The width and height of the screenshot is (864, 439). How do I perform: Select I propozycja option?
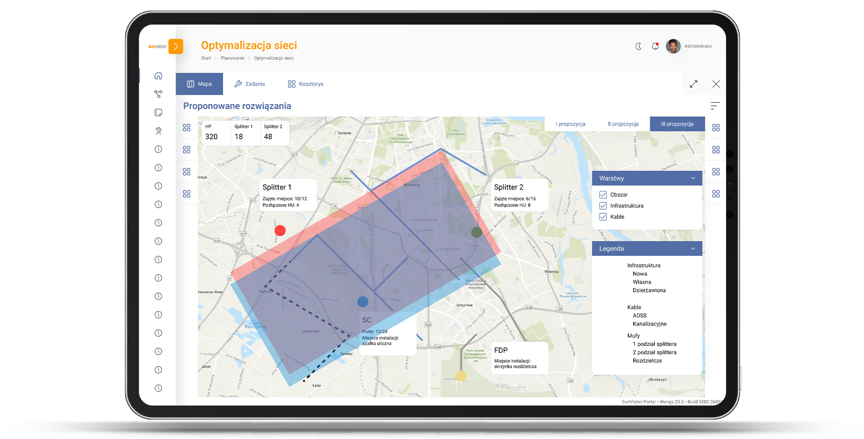click(570, 124)
